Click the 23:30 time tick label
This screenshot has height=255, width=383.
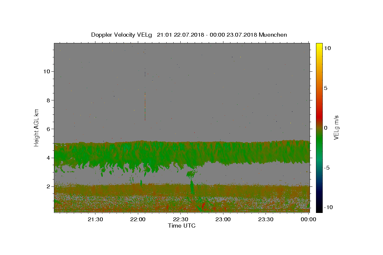266,219
